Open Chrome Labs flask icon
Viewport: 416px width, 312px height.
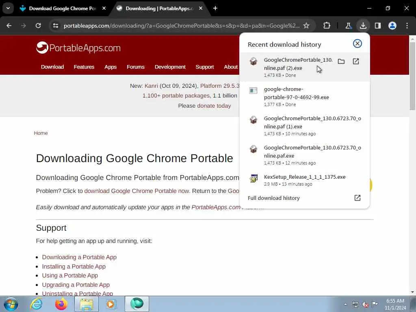pyautogui.click(x=348, y=26)
